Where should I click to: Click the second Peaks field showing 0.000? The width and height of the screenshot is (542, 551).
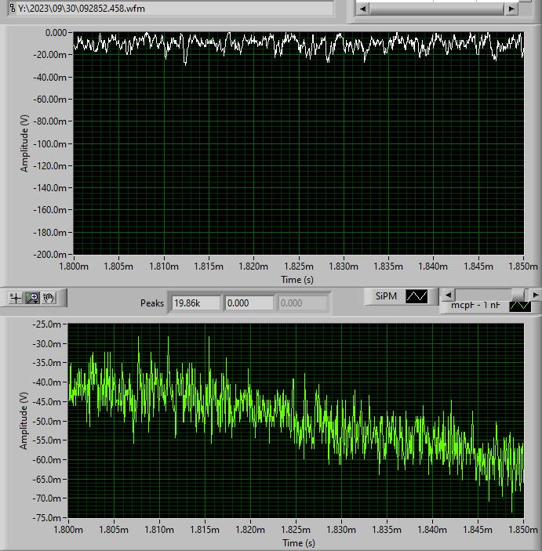pos(249,303)
